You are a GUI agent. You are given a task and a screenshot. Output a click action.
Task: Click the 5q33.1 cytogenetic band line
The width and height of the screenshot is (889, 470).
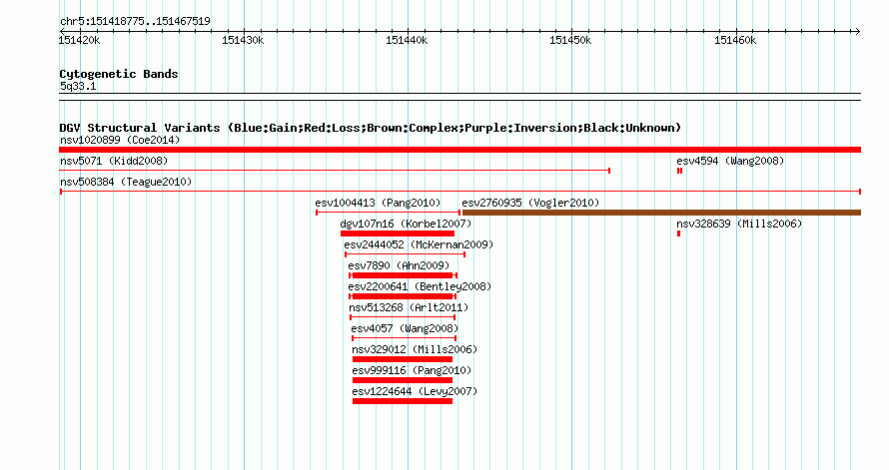(x=459, y=97)
